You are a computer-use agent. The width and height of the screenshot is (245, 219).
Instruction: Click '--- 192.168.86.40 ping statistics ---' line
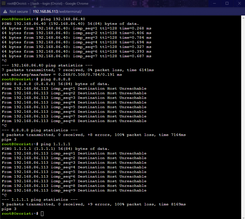pyautogui.click(x=47, y=65)
